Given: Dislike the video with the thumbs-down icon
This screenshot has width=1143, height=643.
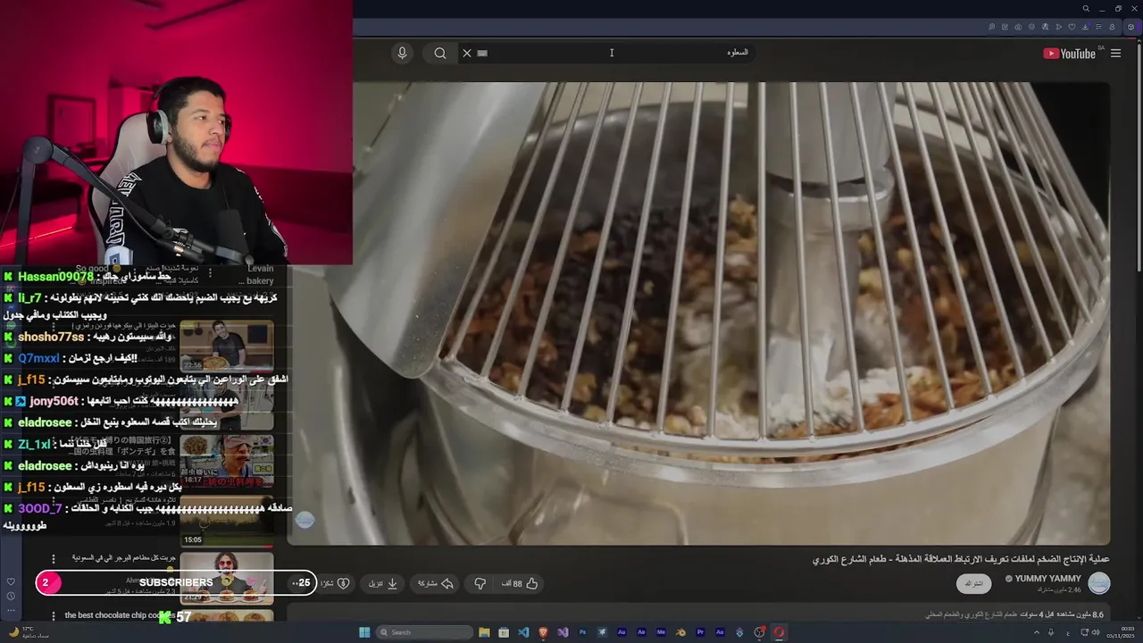Looking at the screenshot, I should pos(480,583).
